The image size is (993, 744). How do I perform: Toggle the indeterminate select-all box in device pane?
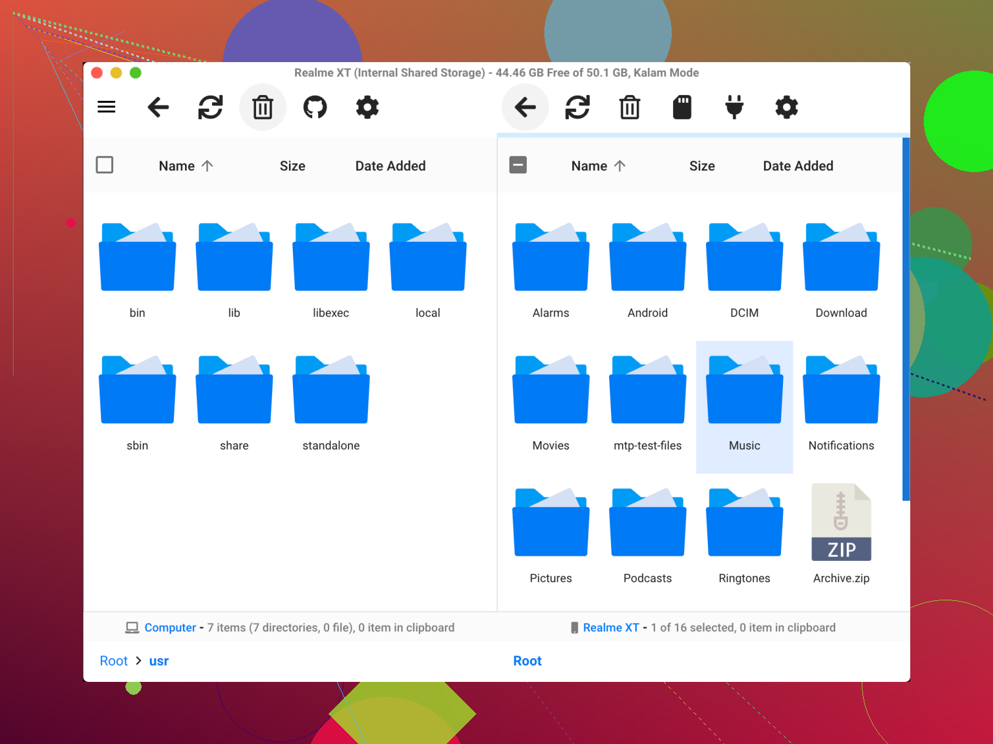(518, 165)
